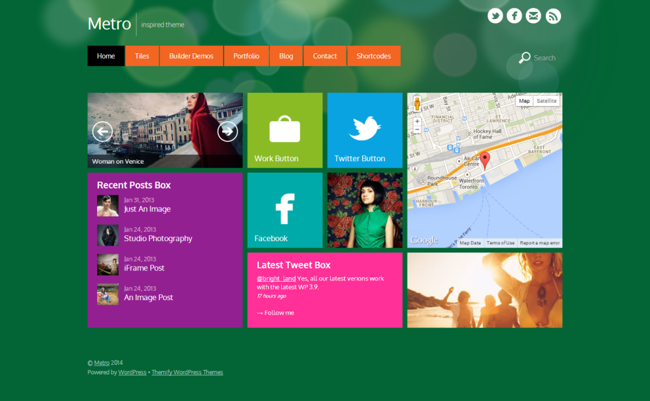The image size is (650, 401).
Task: Switch map to Satellite view
Action: pos(547,101)
